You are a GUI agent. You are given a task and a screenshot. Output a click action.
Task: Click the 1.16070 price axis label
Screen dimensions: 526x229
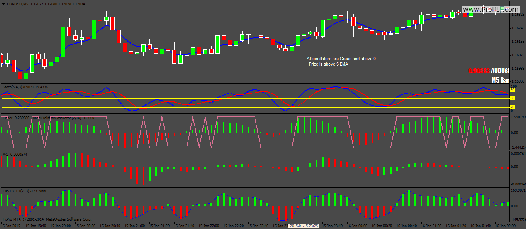[518, 55]
